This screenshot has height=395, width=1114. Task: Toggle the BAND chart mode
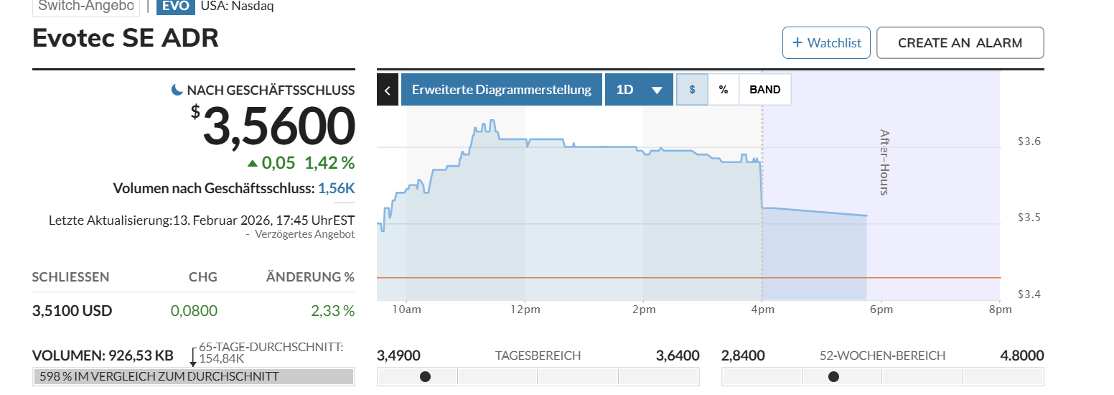pos(764,90)
